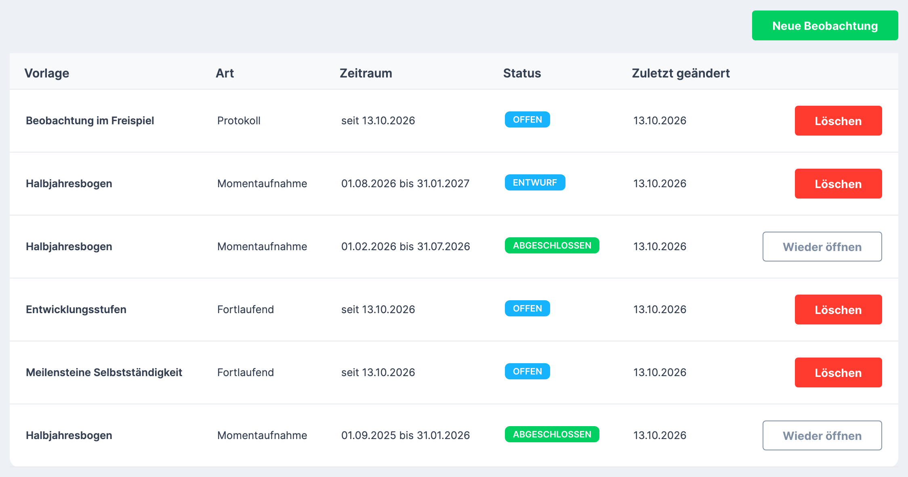The image size is (908, 477).
Task: Click OFFEN badge in Meilensteine Selbstständigkeit row
Action: [528, 371]
